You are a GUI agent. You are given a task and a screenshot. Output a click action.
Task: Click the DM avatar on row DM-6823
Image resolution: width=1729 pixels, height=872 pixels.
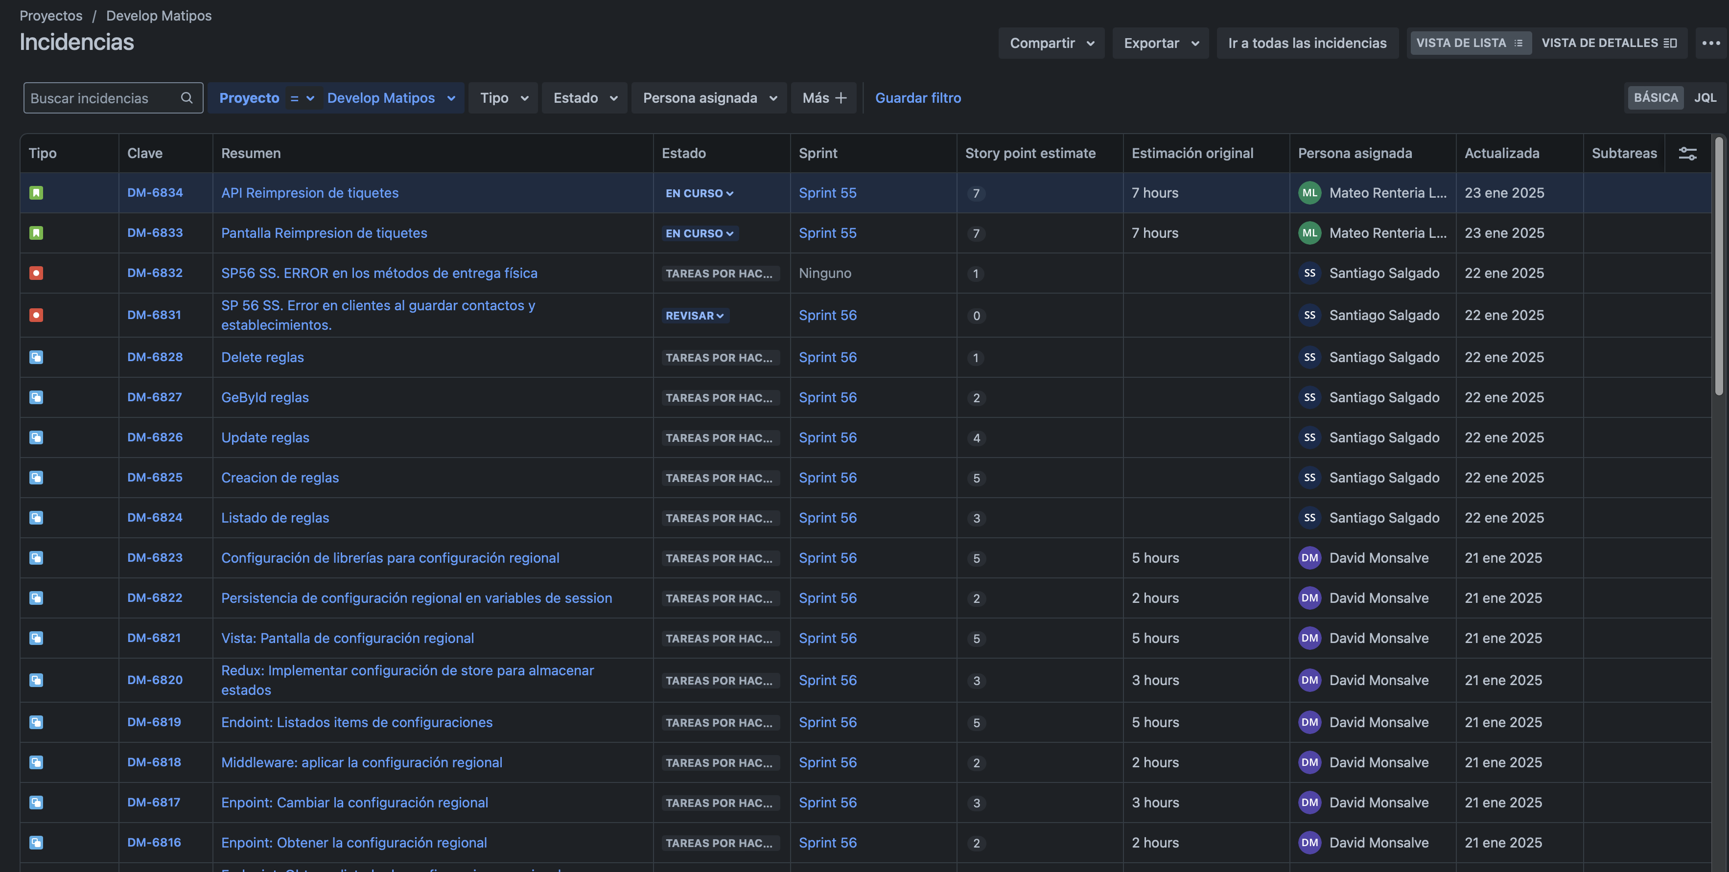click(x=1309, y=558)
